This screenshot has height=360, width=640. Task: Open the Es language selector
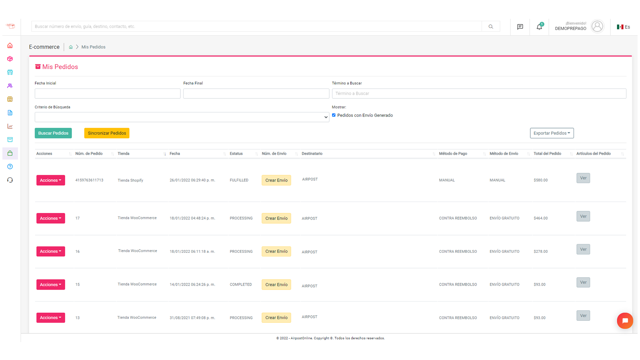[x=623, y=26]
